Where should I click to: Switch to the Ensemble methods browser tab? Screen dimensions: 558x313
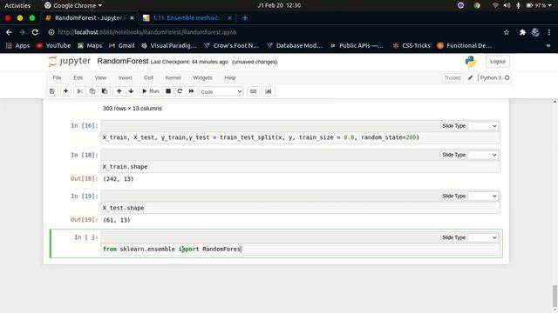186,17
